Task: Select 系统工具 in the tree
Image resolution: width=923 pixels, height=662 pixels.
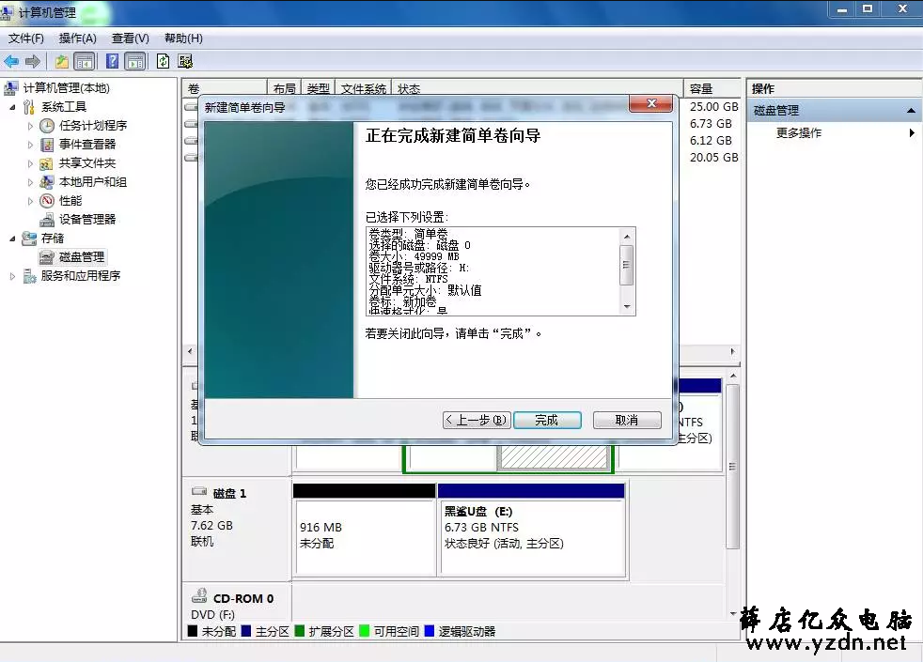Action: (64, 107)
